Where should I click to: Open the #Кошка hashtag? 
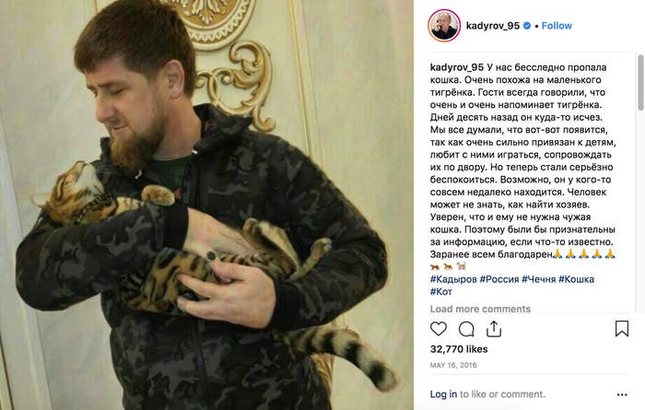tap(576, 279)
